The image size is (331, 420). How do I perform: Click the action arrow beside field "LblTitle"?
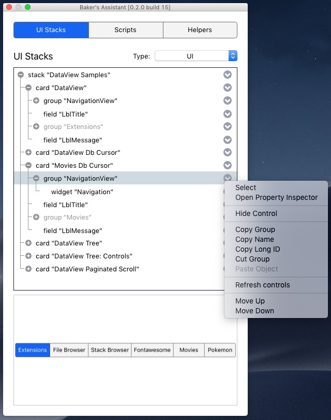(228, 114)
